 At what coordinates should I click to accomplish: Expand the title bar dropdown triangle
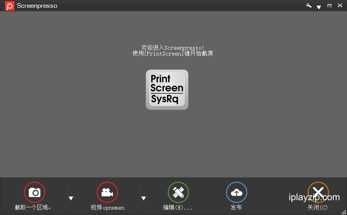click(319, 7)
